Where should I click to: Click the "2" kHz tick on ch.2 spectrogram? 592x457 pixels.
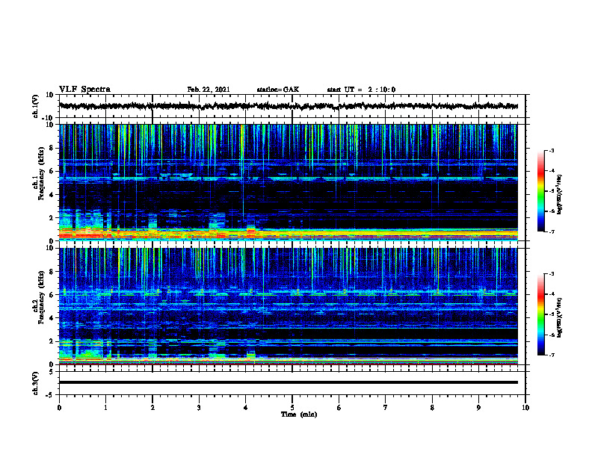(52, 341)
